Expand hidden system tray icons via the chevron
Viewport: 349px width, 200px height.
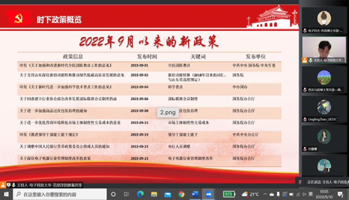point(265,194)
